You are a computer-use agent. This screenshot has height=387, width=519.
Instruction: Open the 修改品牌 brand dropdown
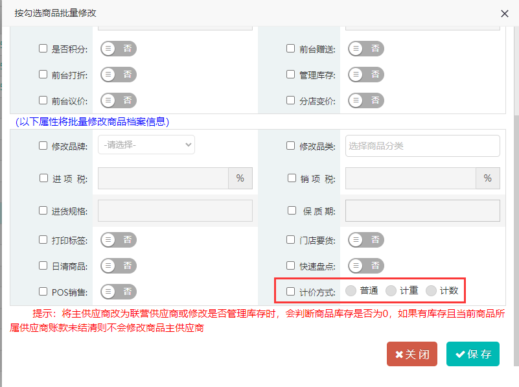click(146, 145)
